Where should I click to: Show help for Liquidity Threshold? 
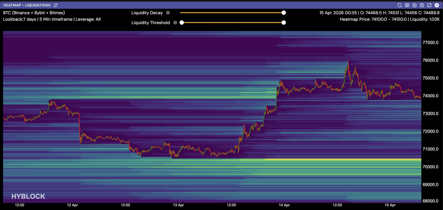pyautogui.click(x=175, y=22)
